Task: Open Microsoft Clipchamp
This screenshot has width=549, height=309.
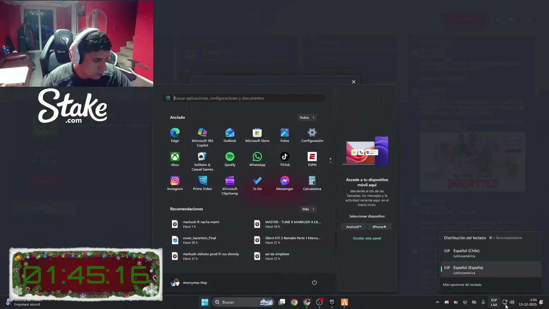Action: pos(230,185)
